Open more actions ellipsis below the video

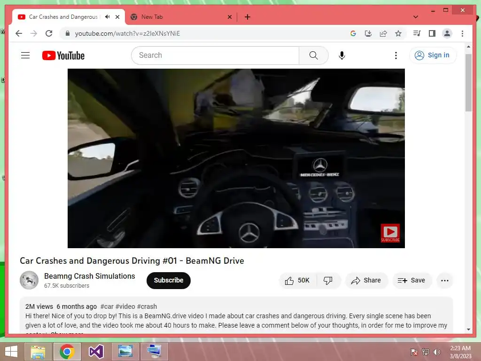(x=444, y=281)
